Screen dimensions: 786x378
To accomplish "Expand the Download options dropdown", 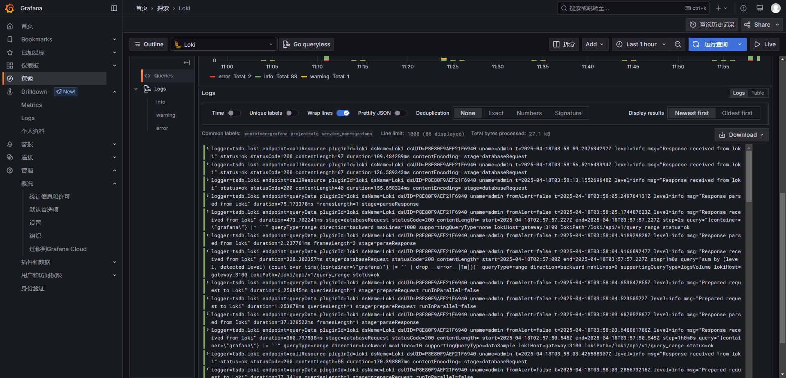I will point(741,135).
